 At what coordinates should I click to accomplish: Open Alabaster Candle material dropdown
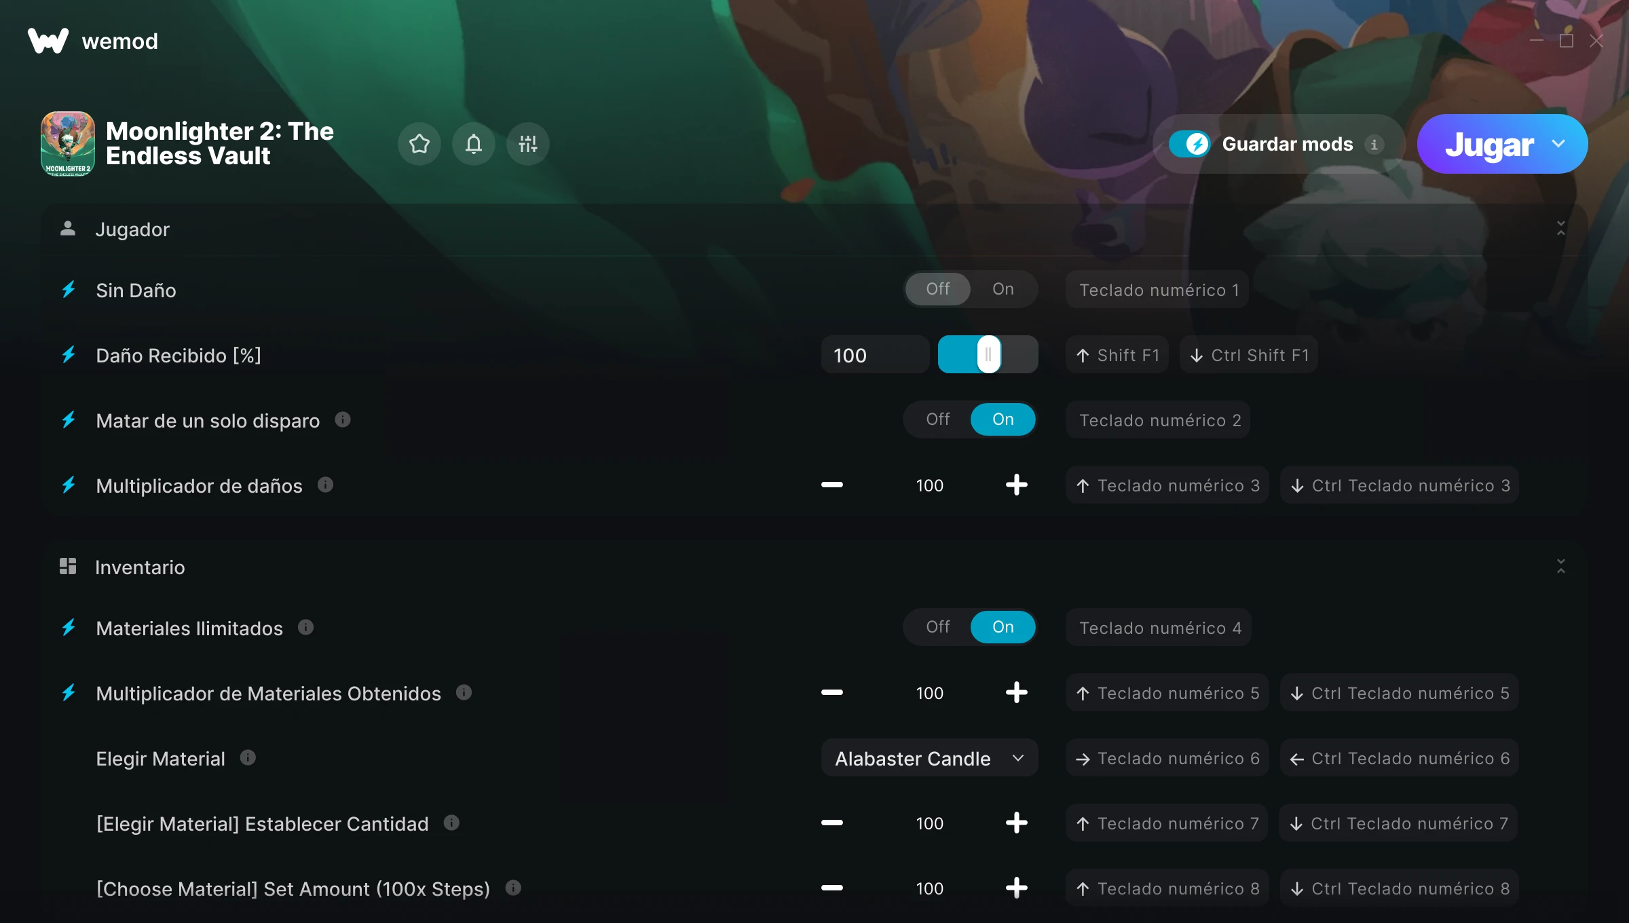tap(929, 758)
